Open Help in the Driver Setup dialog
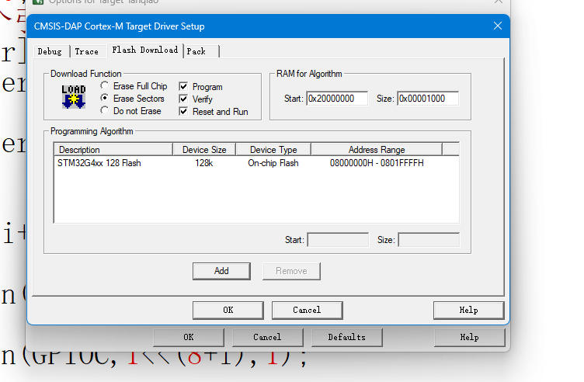 [468, 310]
